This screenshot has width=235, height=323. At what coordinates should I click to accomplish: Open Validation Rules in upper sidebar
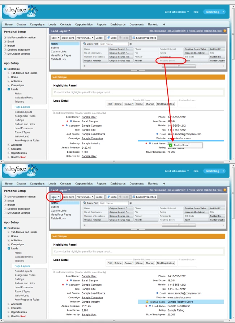pyautogui.click(x=24, y=98)
